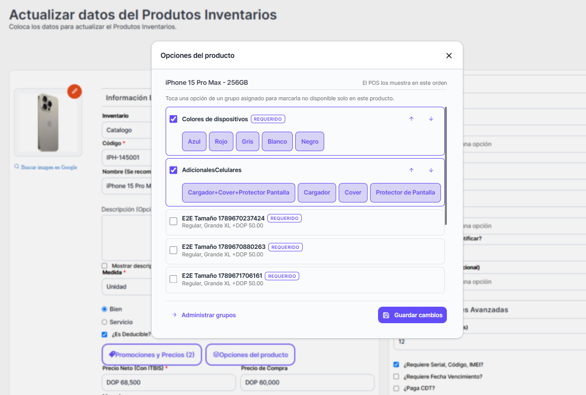Close the Opciones del producto dialog
The height and width of the screenshot is (395, 586).
[x=449, y=56]
